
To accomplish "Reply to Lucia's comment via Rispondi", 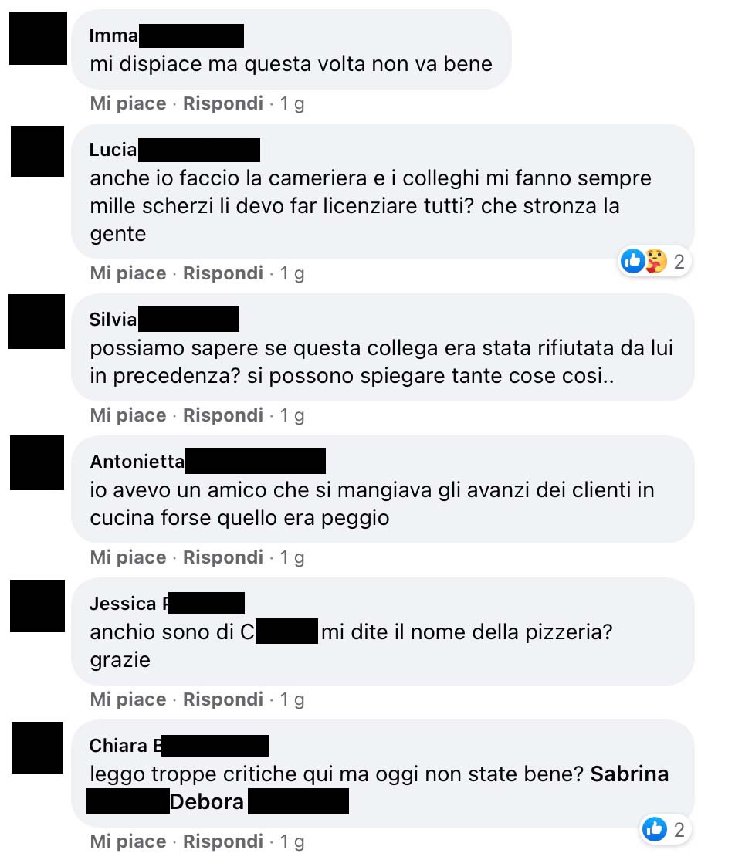I will [222, 273].
